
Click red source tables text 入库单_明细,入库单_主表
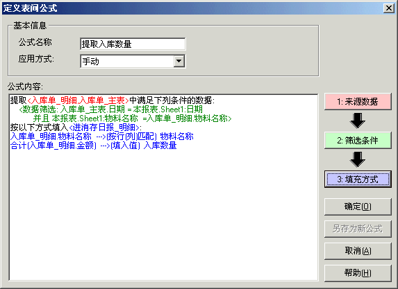[x=78, y=100]
